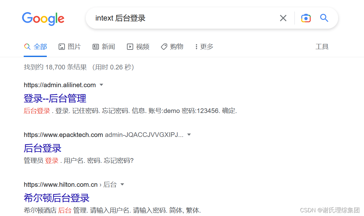The width and height of the screenshot is (364, 216).
Task: Open the 后台登录 result title link
Action: 42,148
